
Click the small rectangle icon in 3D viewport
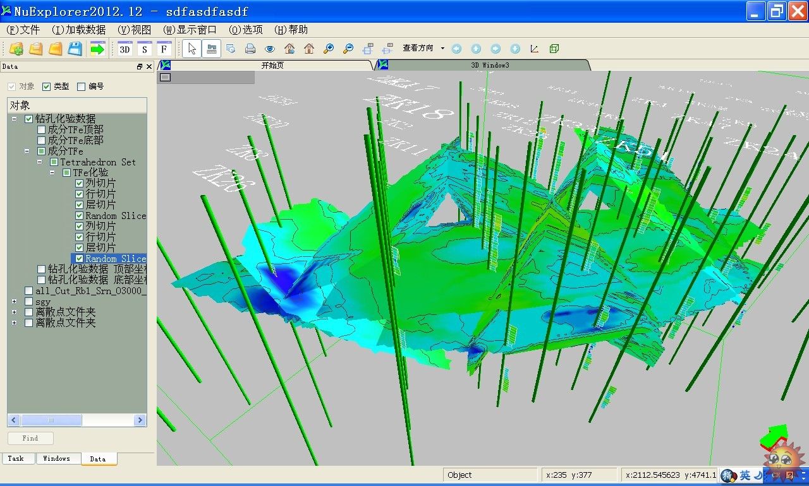[165, 77]
